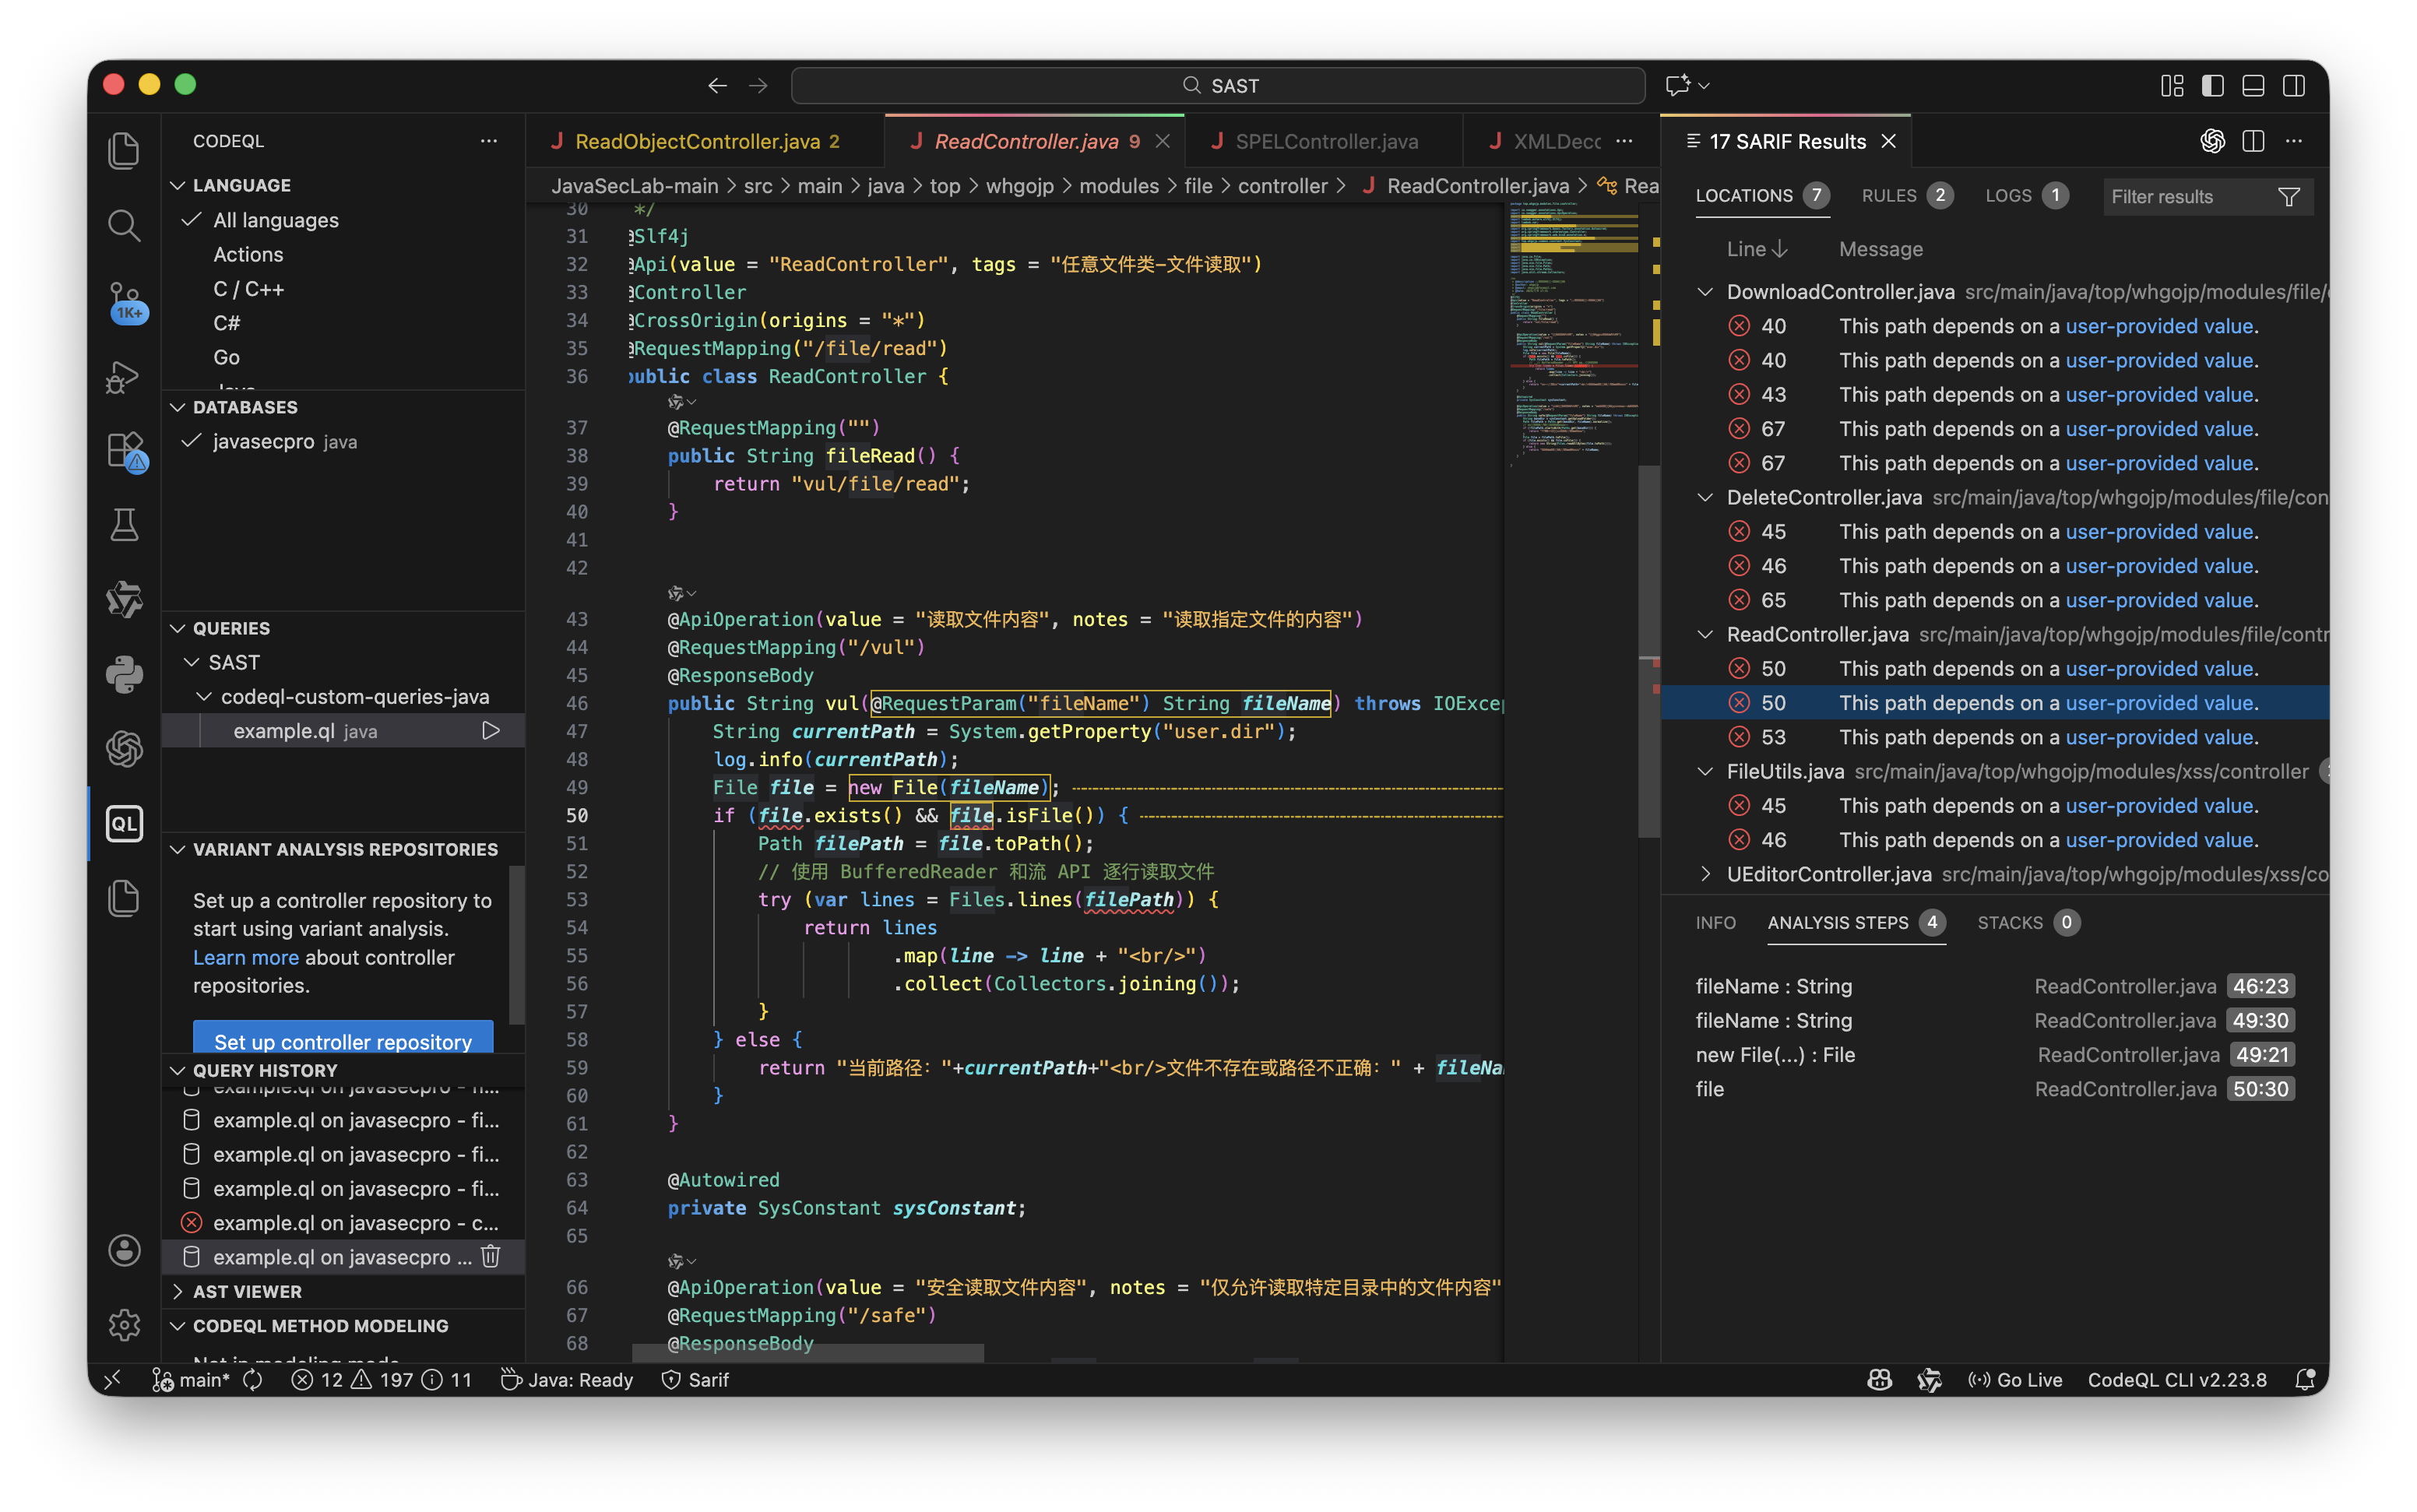Delete selected query history item with trash icon
This screenshot has width=2417, height=1512.
pyautogui.click(x=490, y=1256)
